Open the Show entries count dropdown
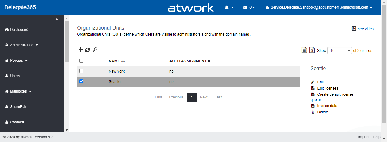The width and height of the screenshot is (387, 142). [339, 50]
